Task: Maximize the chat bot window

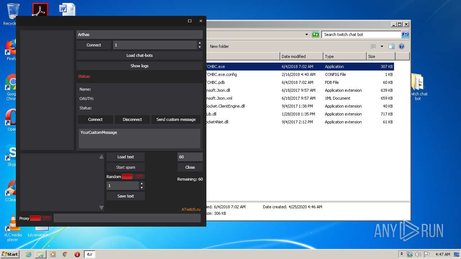Action: coord(190,21)
